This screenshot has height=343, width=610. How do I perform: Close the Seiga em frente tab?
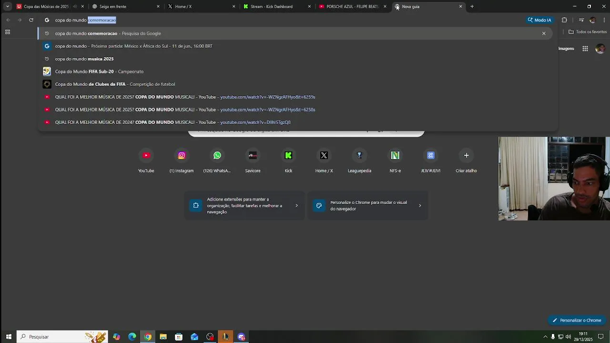coord(158,7)
